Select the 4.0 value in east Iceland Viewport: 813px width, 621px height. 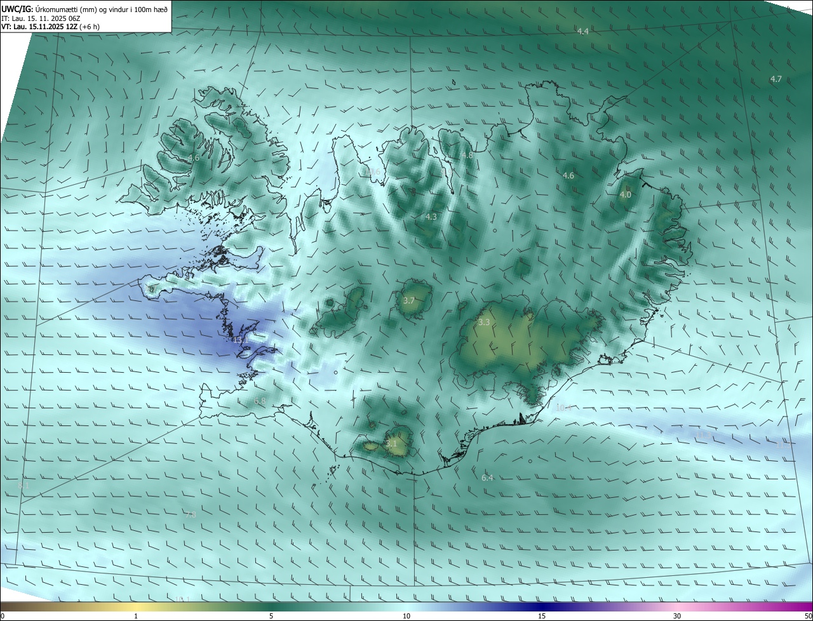coord(626,194)
